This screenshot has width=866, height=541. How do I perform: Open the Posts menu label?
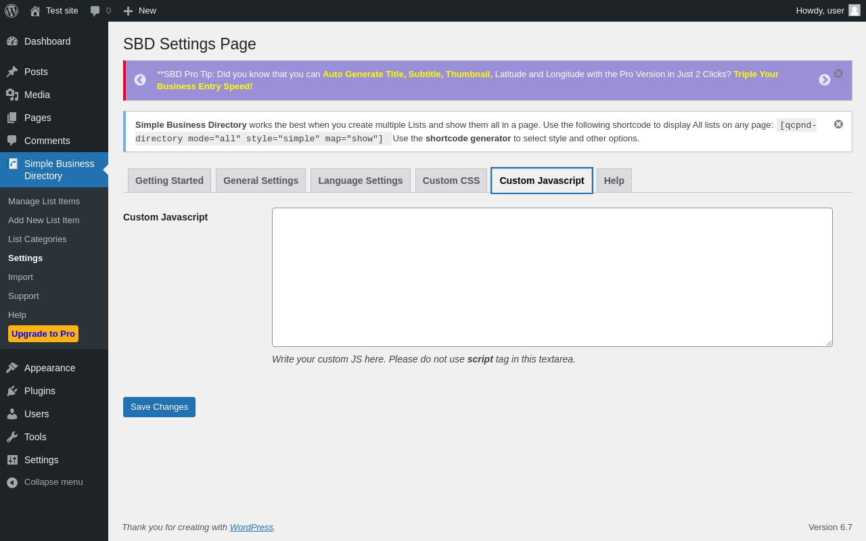tap(36, 72)
